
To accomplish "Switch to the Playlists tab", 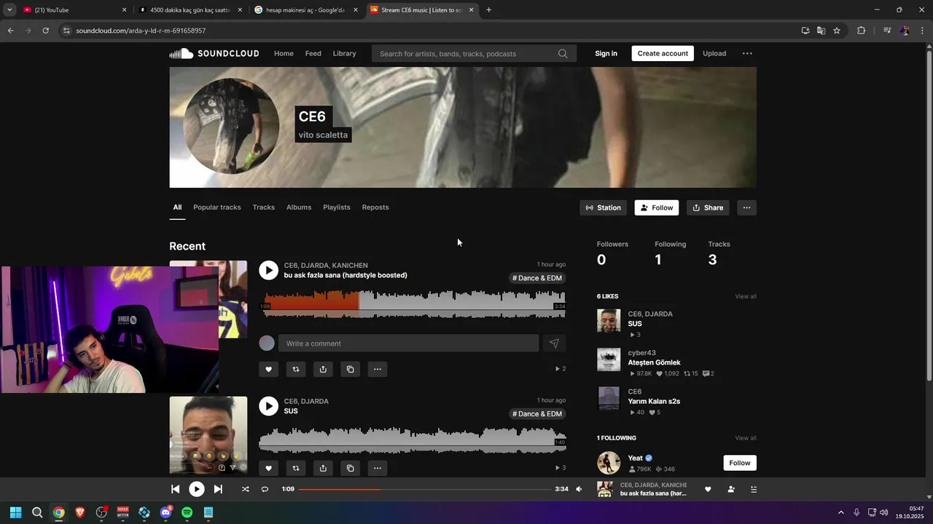I will [x=337, y=207].
